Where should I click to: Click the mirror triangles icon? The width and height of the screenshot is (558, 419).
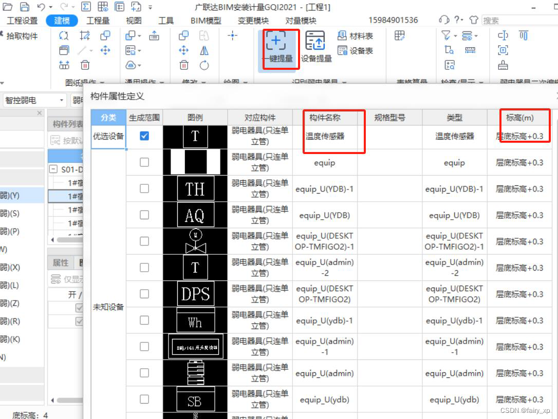(x=204, y=50)
